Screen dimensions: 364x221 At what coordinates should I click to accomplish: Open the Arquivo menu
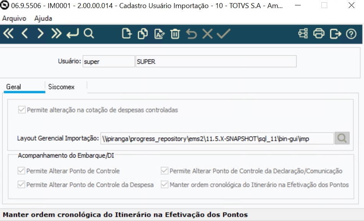(14, 18)
